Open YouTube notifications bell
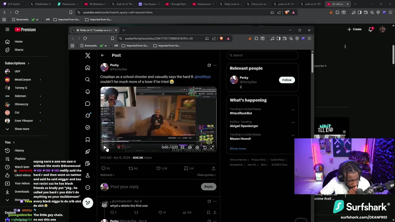This screenshot has width=395, height=222. (371, 29)
